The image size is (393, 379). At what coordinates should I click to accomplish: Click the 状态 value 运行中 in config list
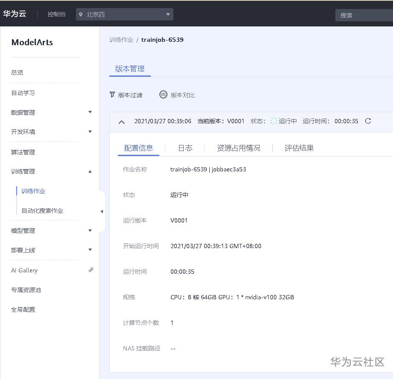click(179, 195)
